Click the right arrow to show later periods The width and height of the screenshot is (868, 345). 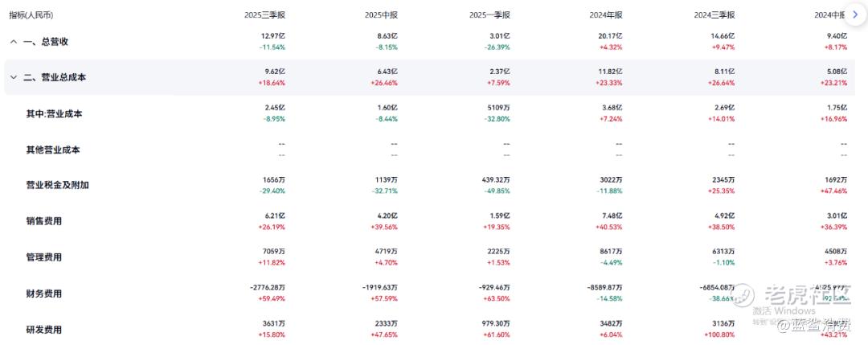click(x=854, y=14)
